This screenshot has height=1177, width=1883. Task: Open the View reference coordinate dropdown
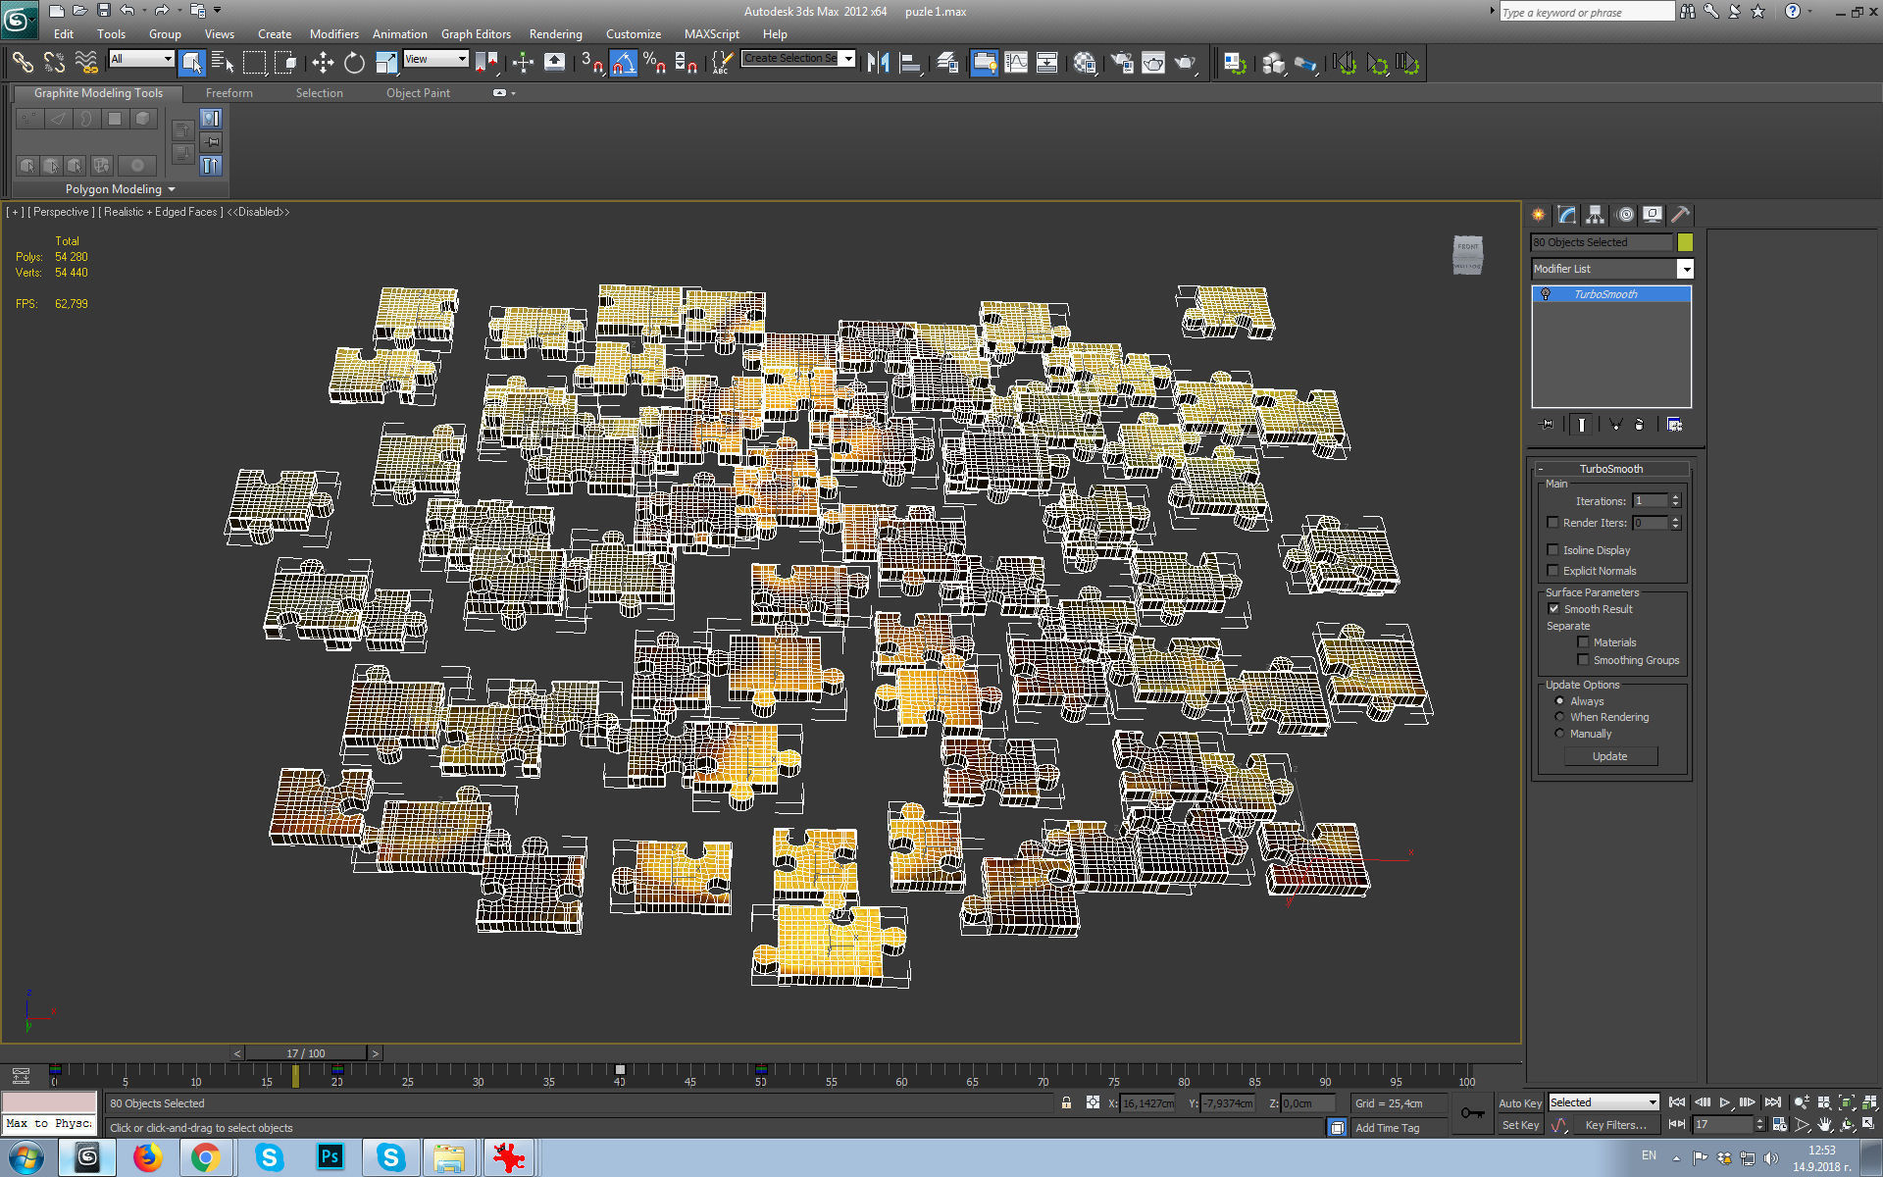[435, 59]
